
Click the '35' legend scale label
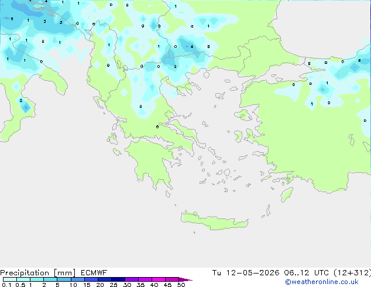point(140,285)
